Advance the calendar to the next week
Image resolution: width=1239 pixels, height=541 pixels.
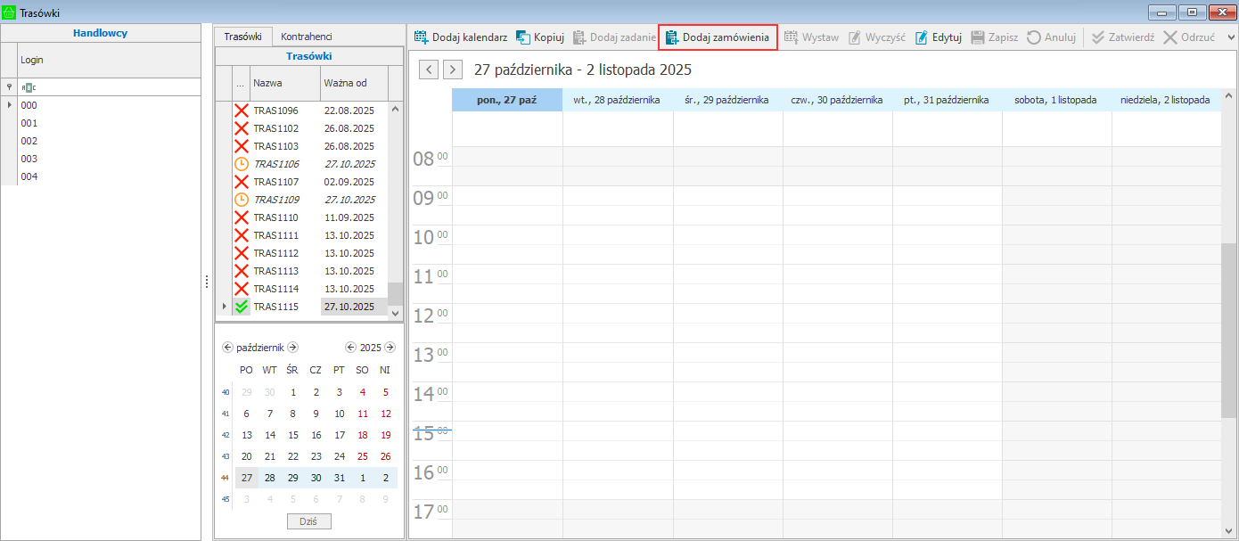point(453,70)
